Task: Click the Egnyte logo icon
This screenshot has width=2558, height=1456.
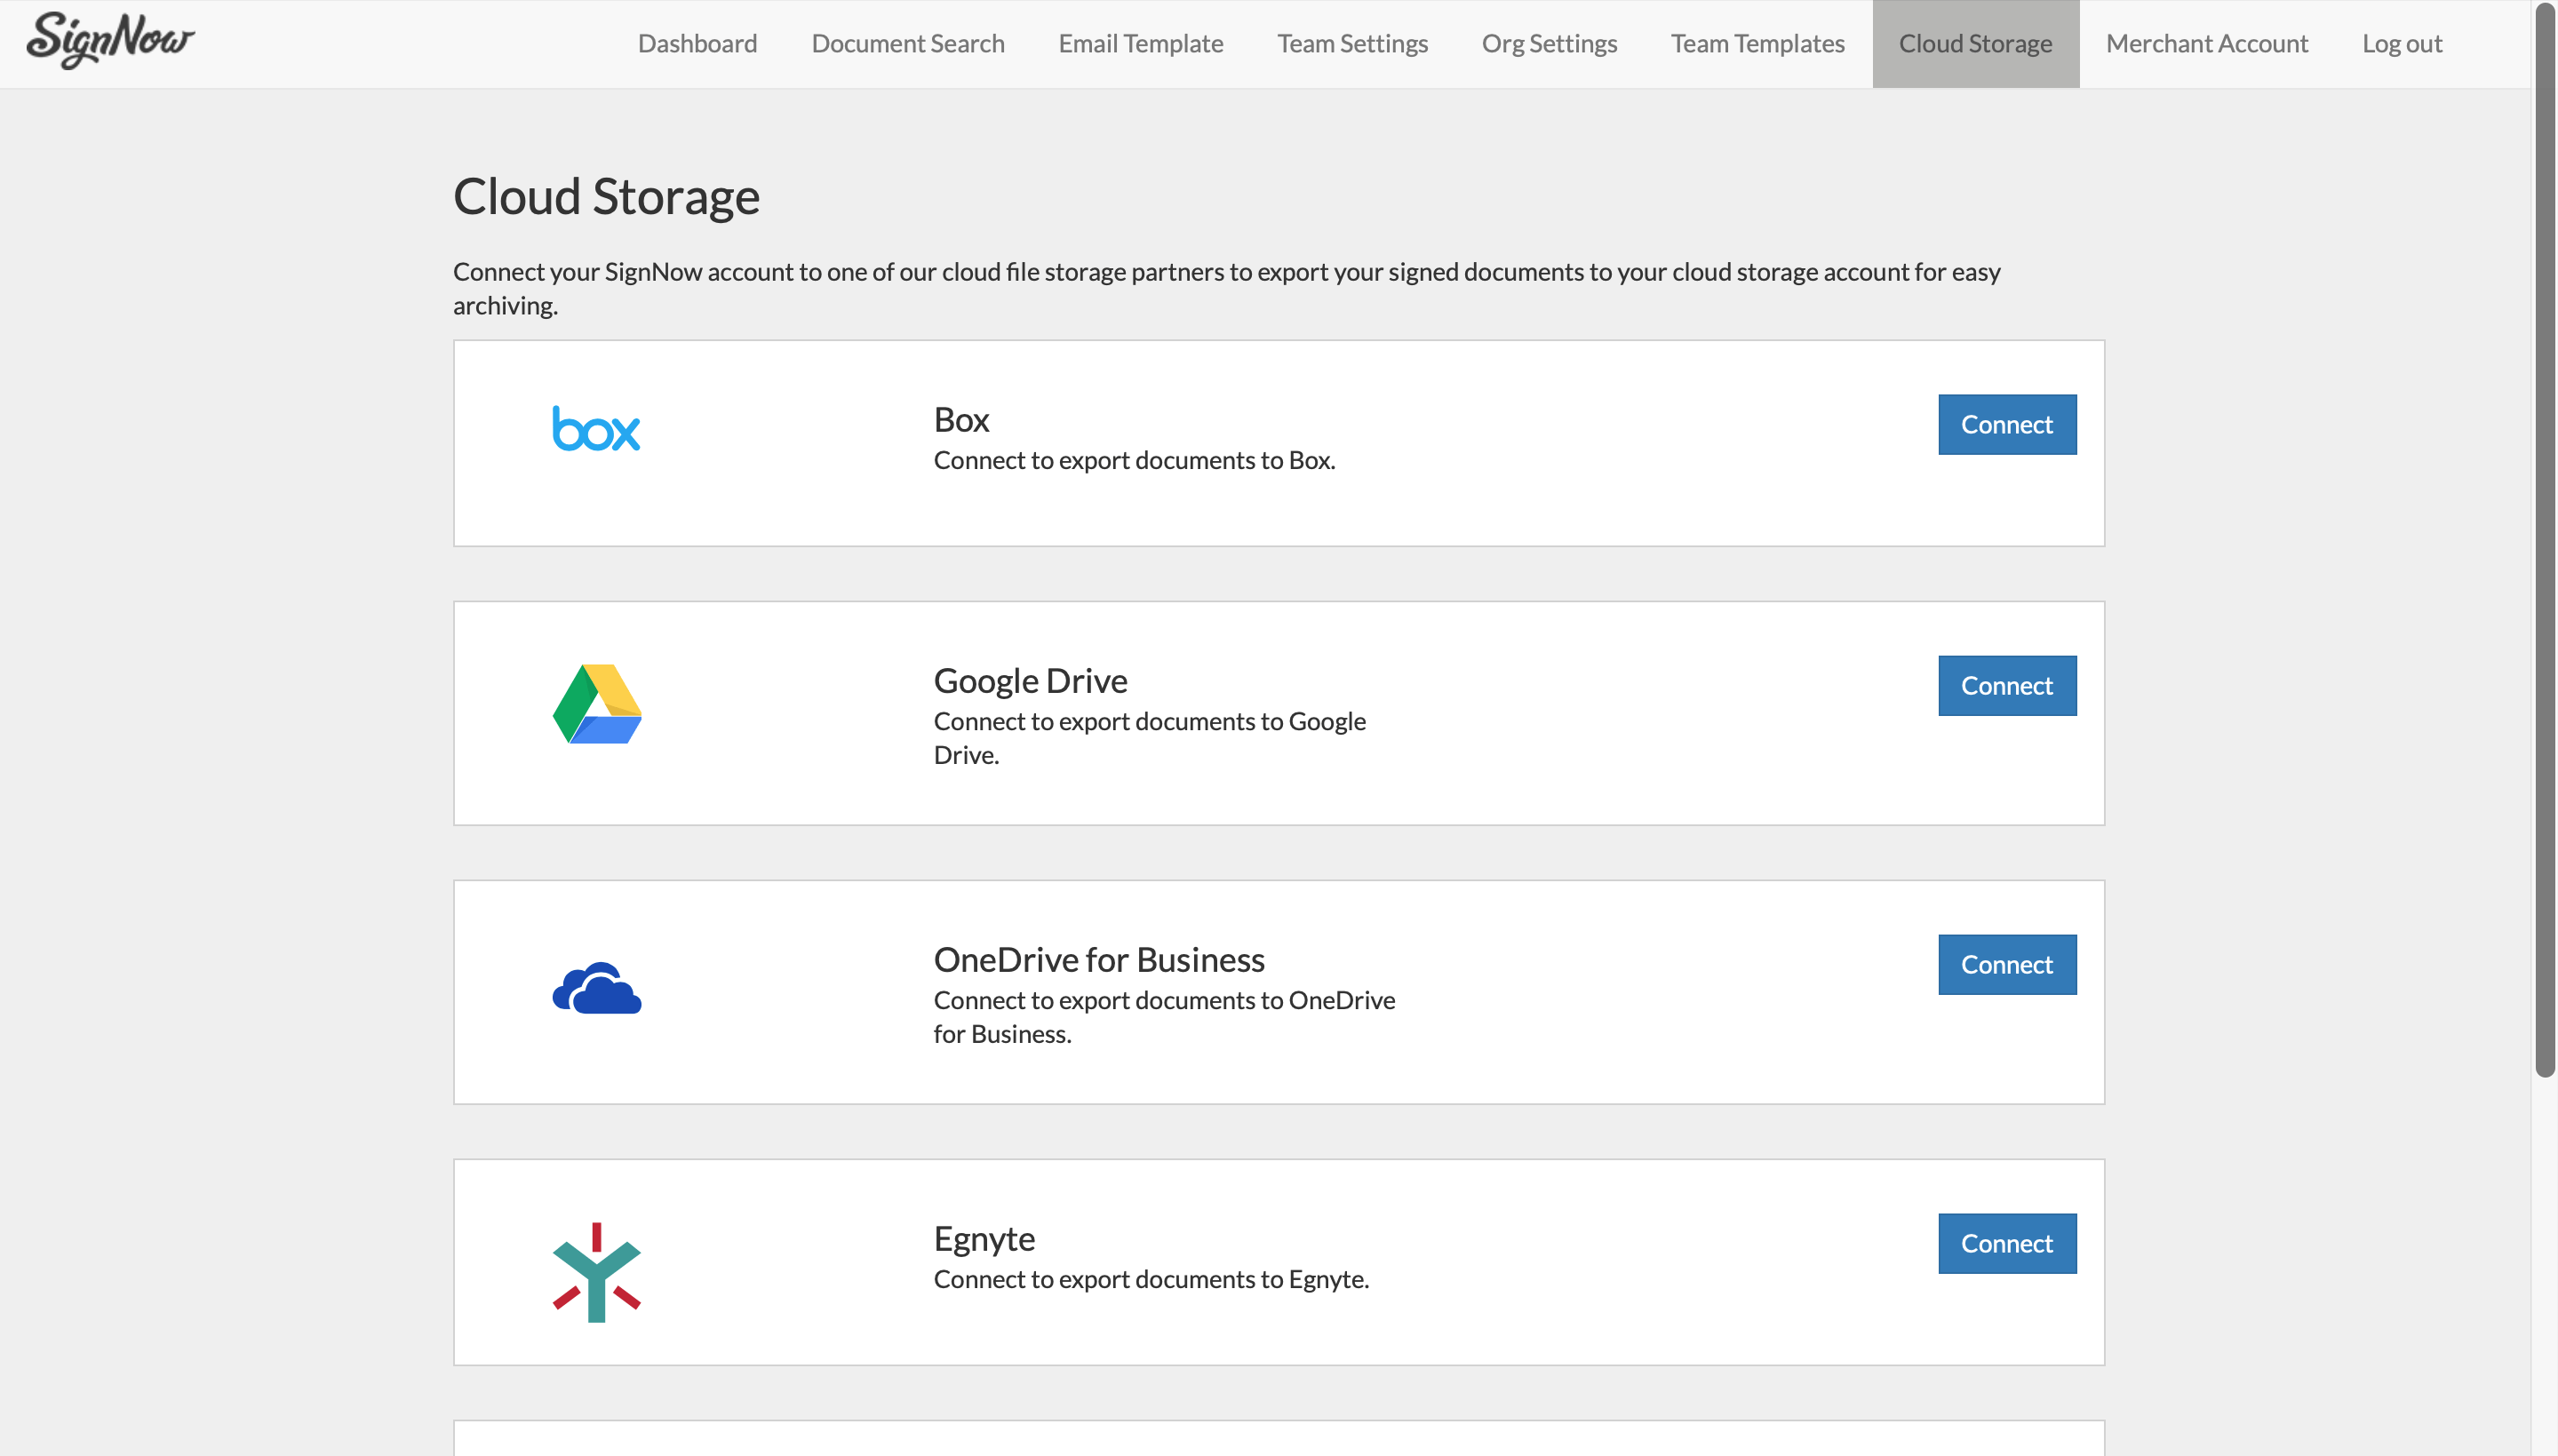Action: tap(597, 1272)
